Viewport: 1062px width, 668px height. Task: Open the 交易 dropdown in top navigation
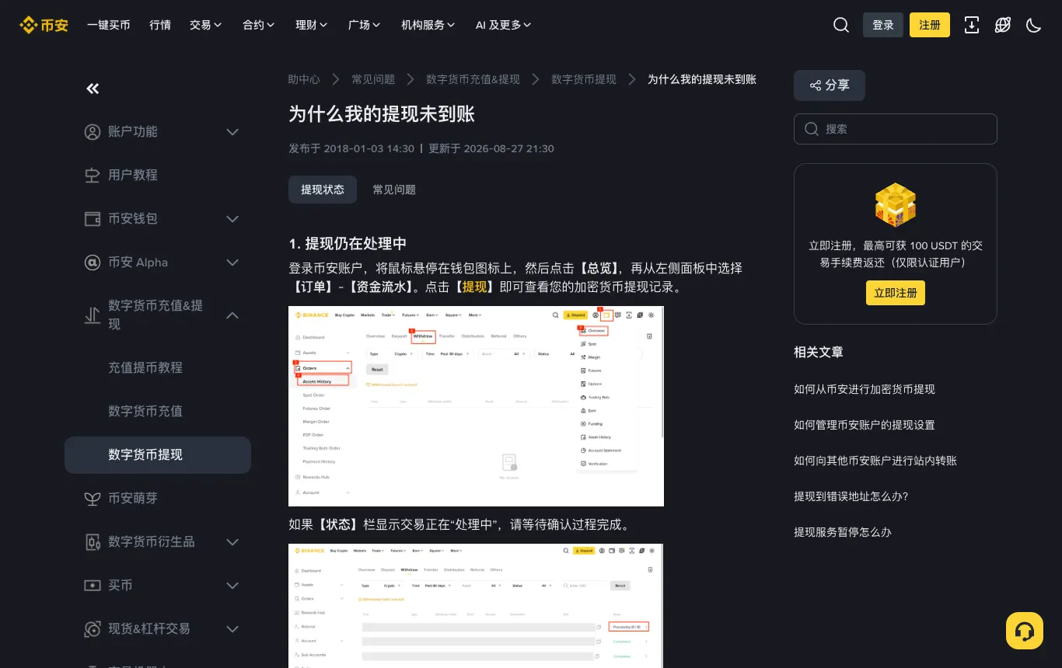point(206,25)
